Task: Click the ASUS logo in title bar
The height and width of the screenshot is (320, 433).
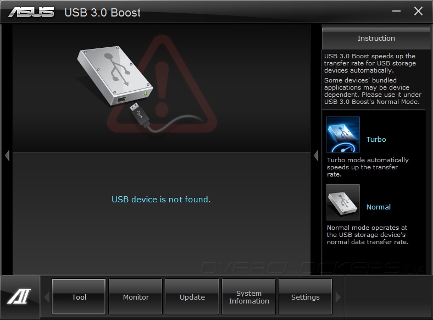Action: pos(31,13)
